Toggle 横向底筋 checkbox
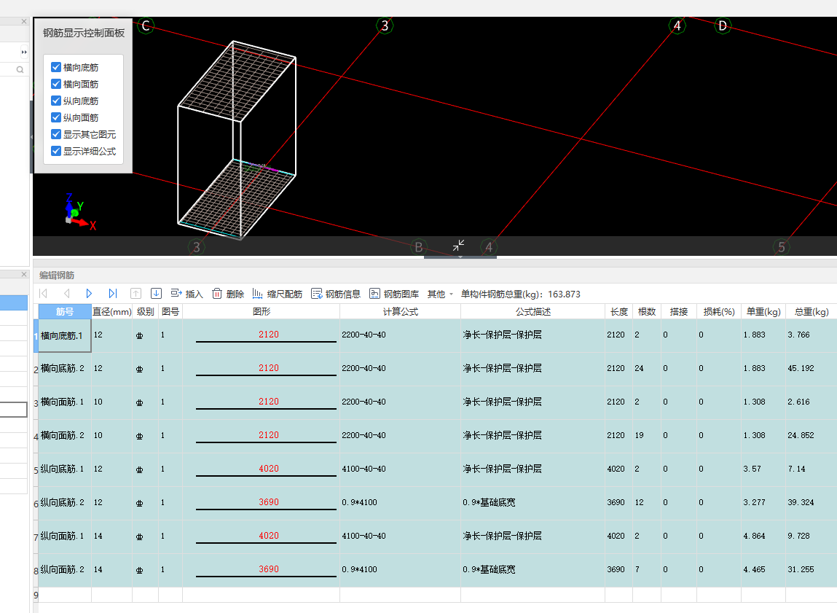This screenshot has width=837, height=613. [x=56, y=67]
